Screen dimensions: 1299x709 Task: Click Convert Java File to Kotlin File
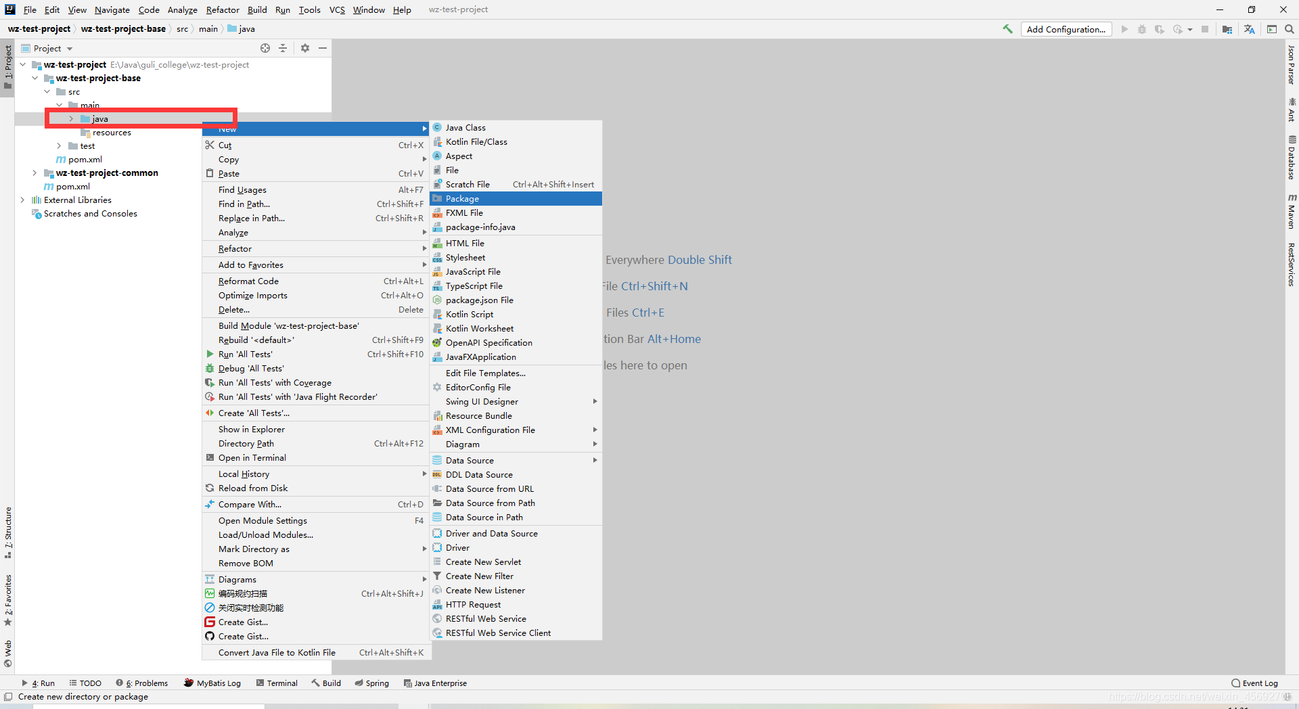316,652
